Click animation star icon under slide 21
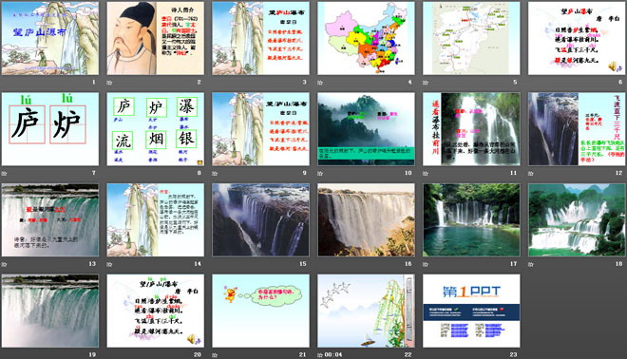Screen dimensions: 627x359 [215, 354]
